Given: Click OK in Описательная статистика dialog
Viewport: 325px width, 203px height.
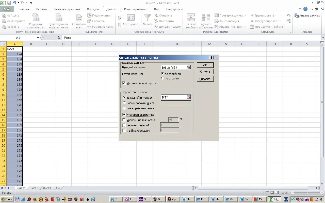Looking at the screenshot, I should (x=205, y=65).
